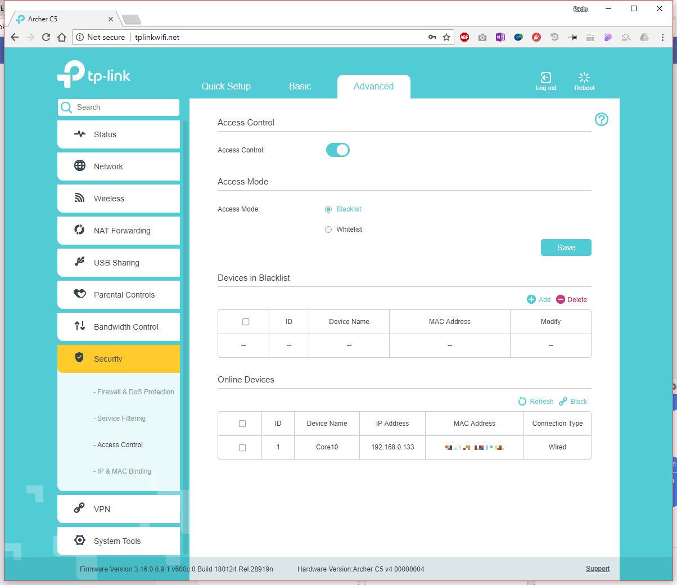Check the box for Core10 device
This screenshot has width=677, height=585.
242,448
